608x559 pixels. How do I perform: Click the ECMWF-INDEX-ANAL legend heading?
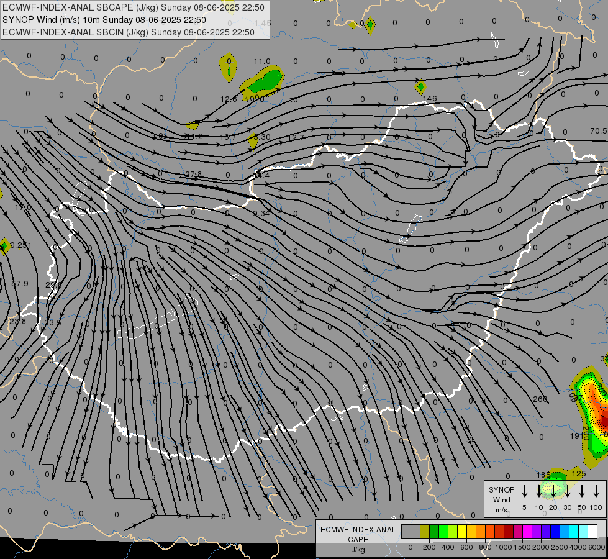pos(358,530)
